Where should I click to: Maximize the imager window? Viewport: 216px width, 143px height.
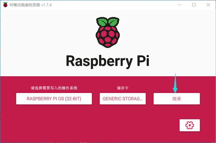194,4
